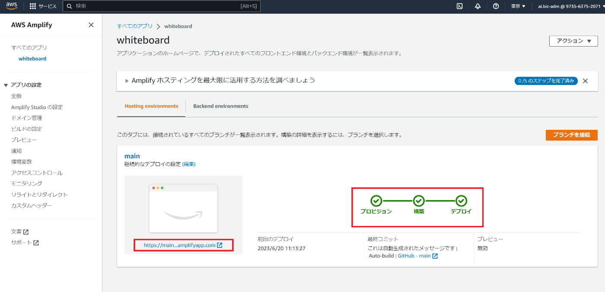Open 環境変数 in the sidebar
This screenshot has width=605, height=292.
point(22,162)
